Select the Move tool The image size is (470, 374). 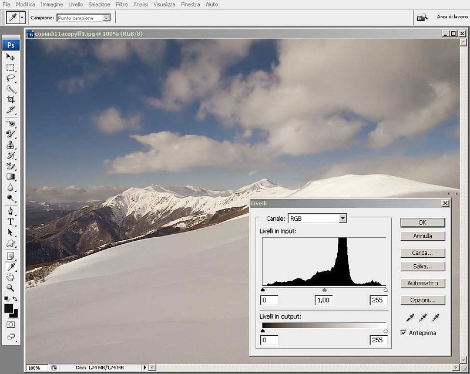click(x=11, y=56)
